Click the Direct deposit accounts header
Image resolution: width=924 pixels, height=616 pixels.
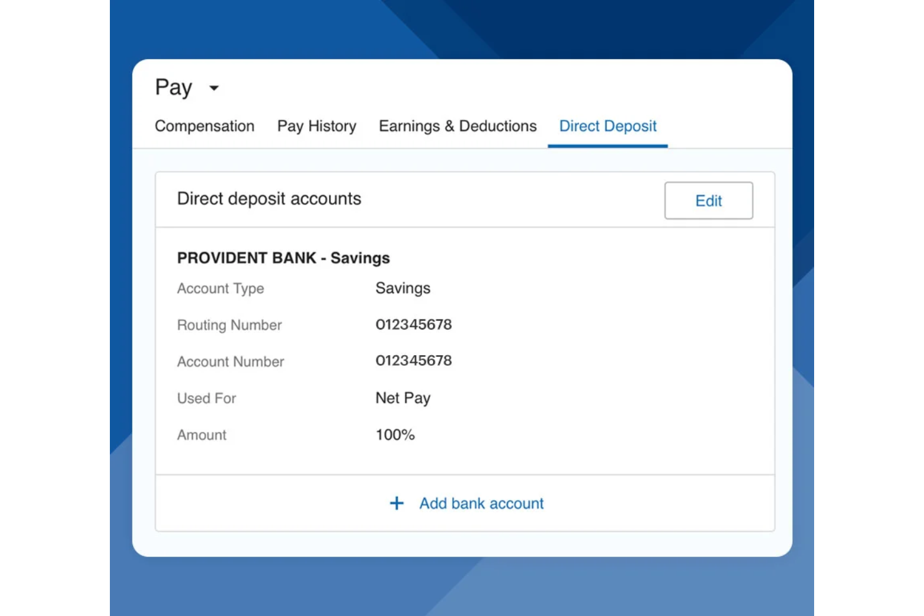click(x=269, y=198)
